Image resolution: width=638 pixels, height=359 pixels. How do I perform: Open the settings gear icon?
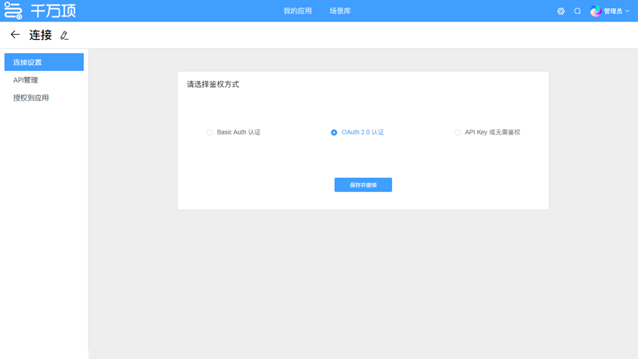tap(561, 11)
